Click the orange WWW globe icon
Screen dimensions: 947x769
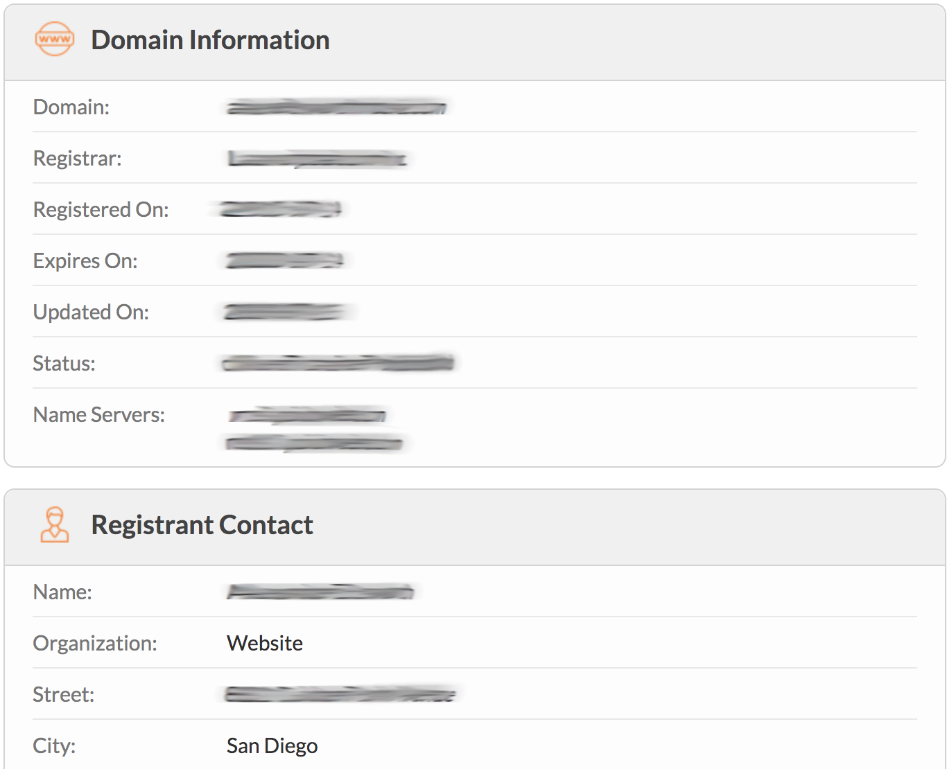tap(54, 39)
